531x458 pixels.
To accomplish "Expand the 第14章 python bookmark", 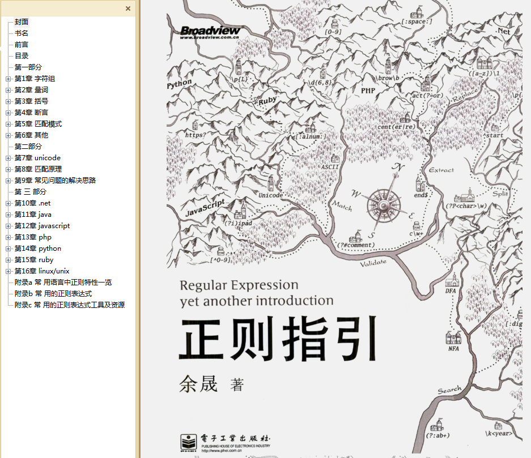I will [8, 249].
